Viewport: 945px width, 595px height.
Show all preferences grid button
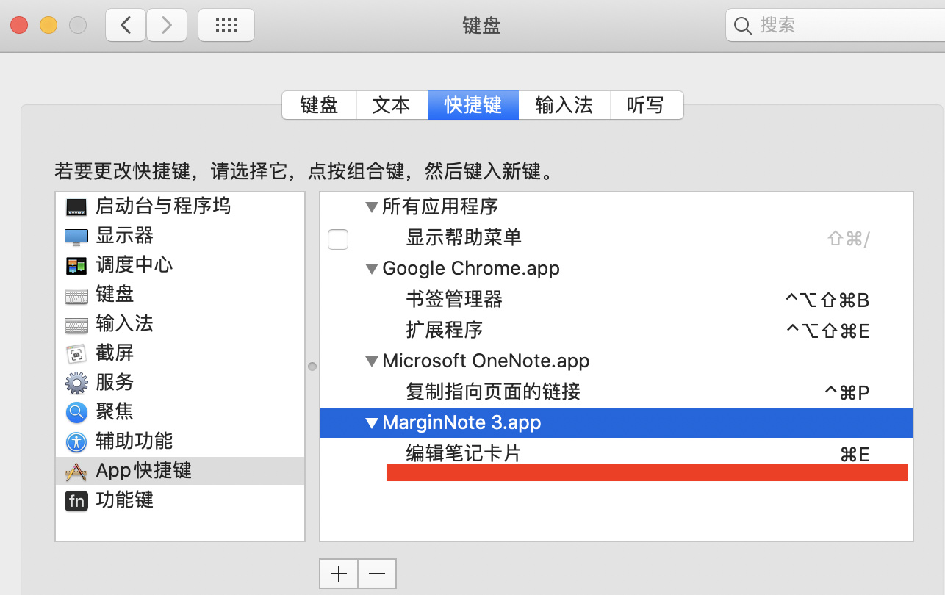[226, 25]
